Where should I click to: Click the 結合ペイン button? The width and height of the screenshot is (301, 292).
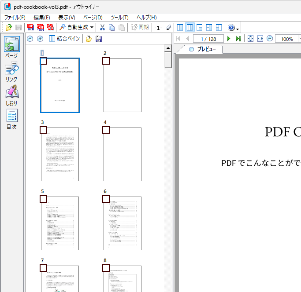click(x=64, y=39)
